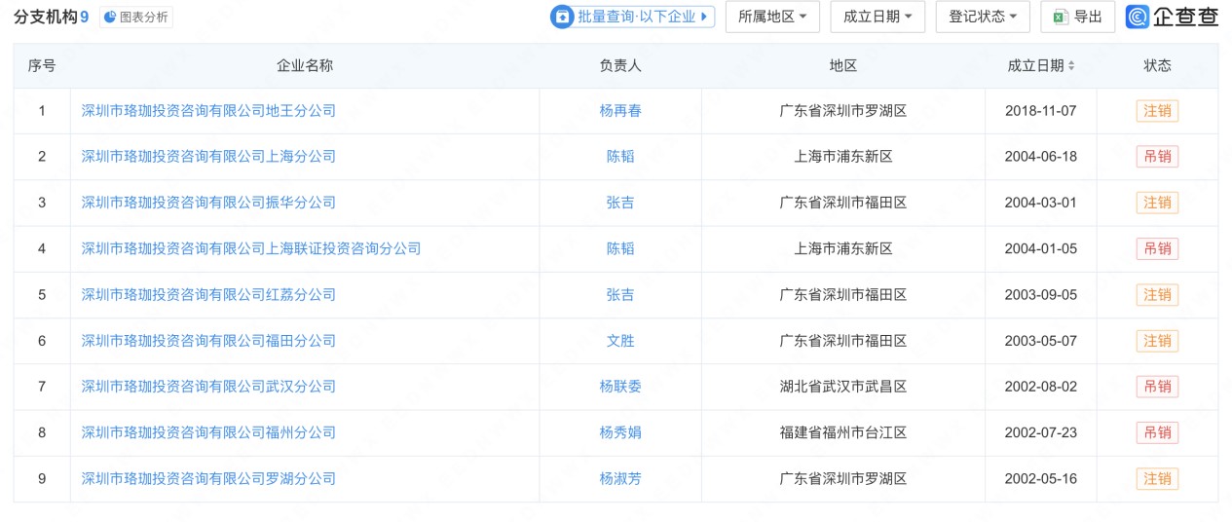Open 深圳市珞珈投资咨询有限公司地王分公司 link
Image resolution: width=1232 pixels, height=522 pixels.
[208, 111]
